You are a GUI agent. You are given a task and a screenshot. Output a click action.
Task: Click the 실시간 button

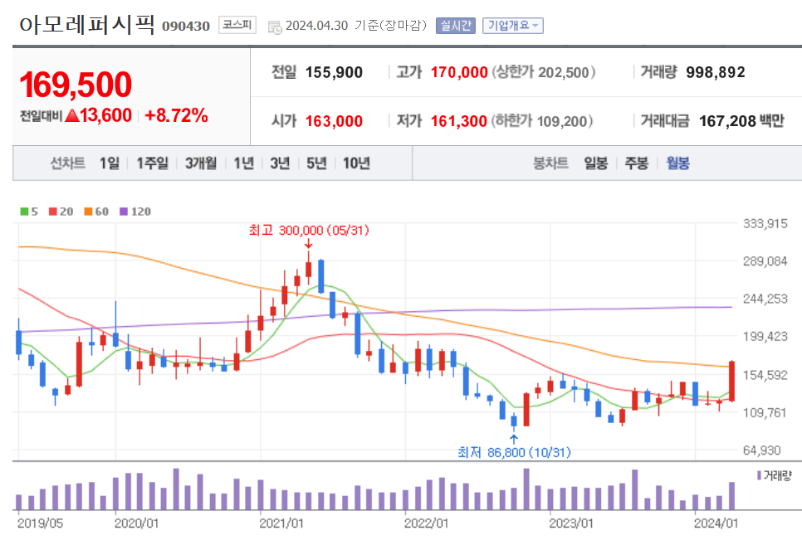[456, 26]
